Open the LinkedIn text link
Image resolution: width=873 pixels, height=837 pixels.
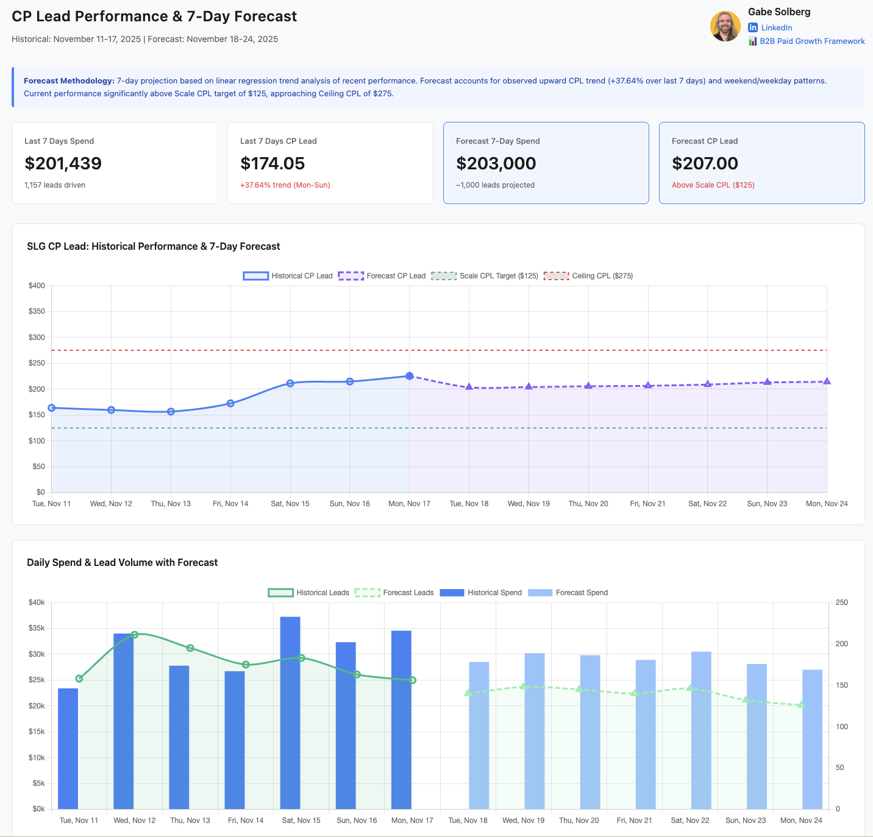point(777,27)
